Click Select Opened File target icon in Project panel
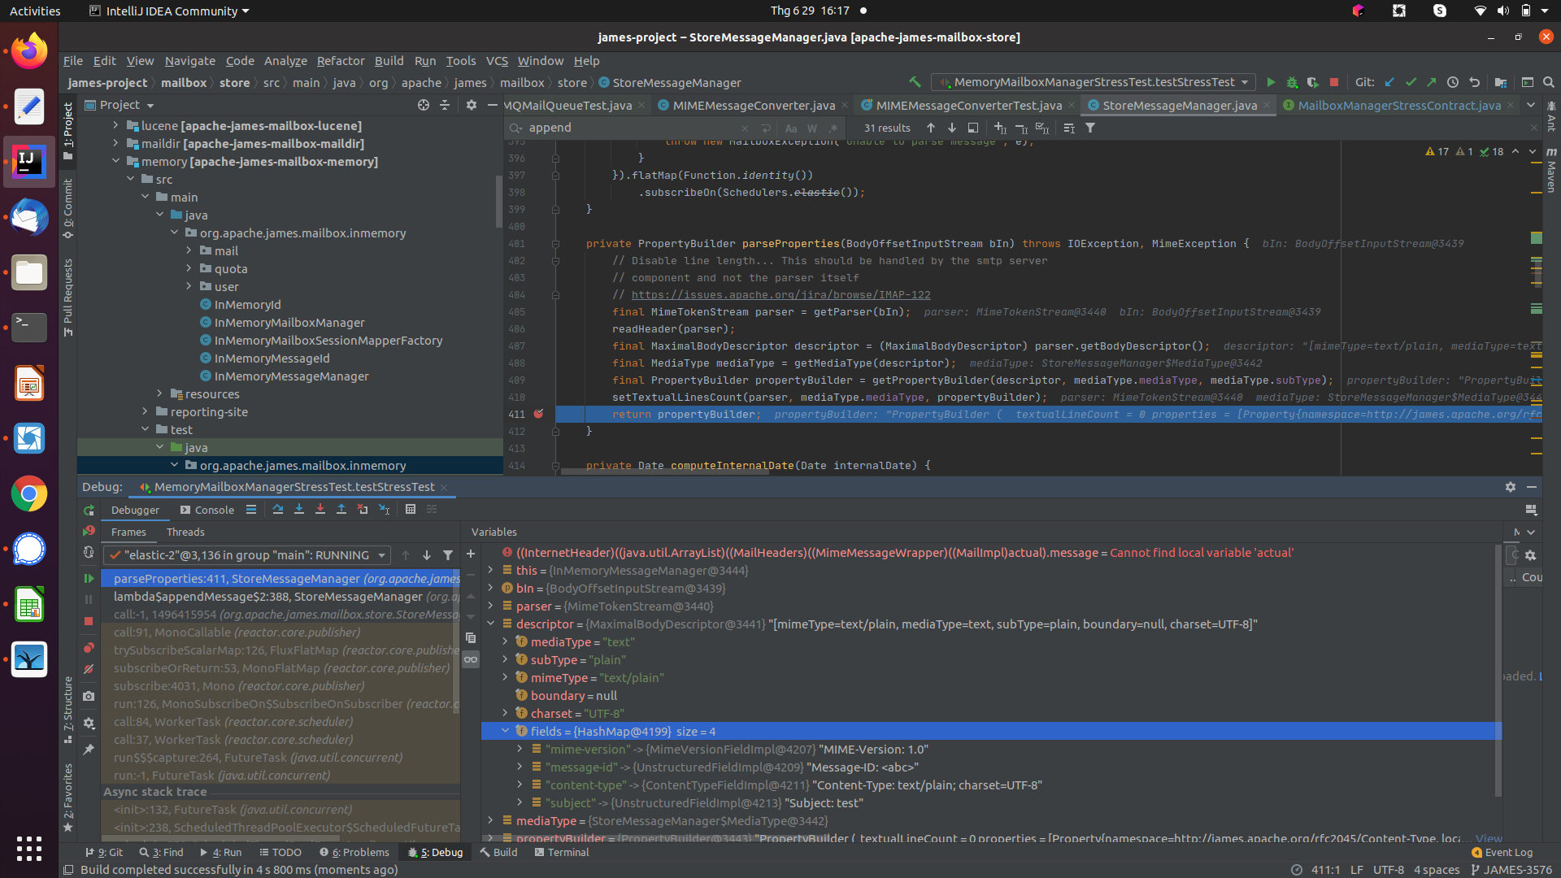 coord(424,105)
